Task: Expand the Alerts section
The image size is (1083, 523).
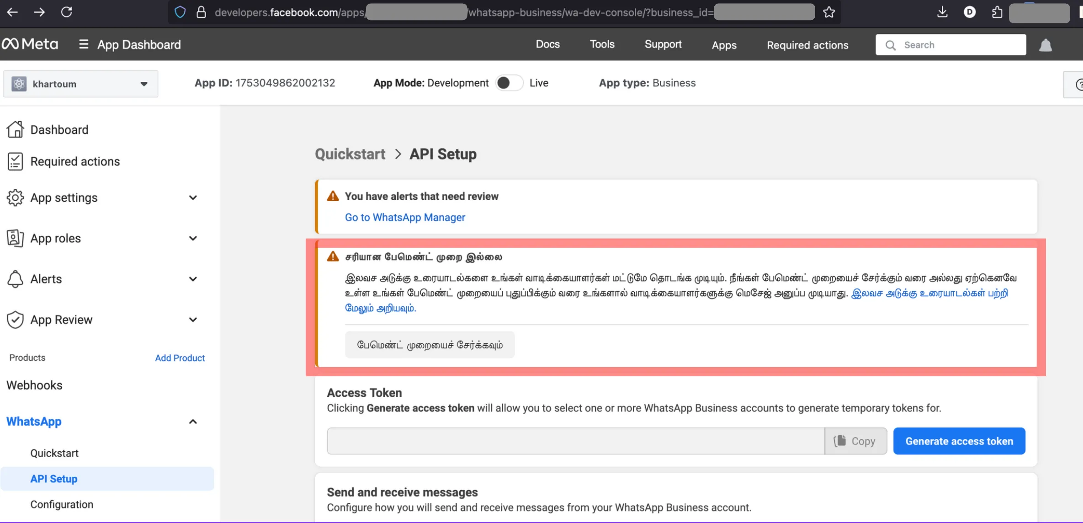Action: [193, 279]
